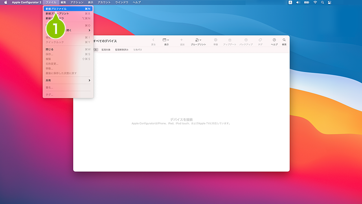Open the 表示 menu in menu bar
The width and height of the screenshot is (362, 204).
[x=90, y=2]
